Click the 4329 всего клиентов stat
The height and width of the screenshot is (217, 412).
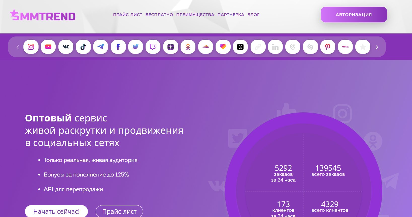pos(330,206)
